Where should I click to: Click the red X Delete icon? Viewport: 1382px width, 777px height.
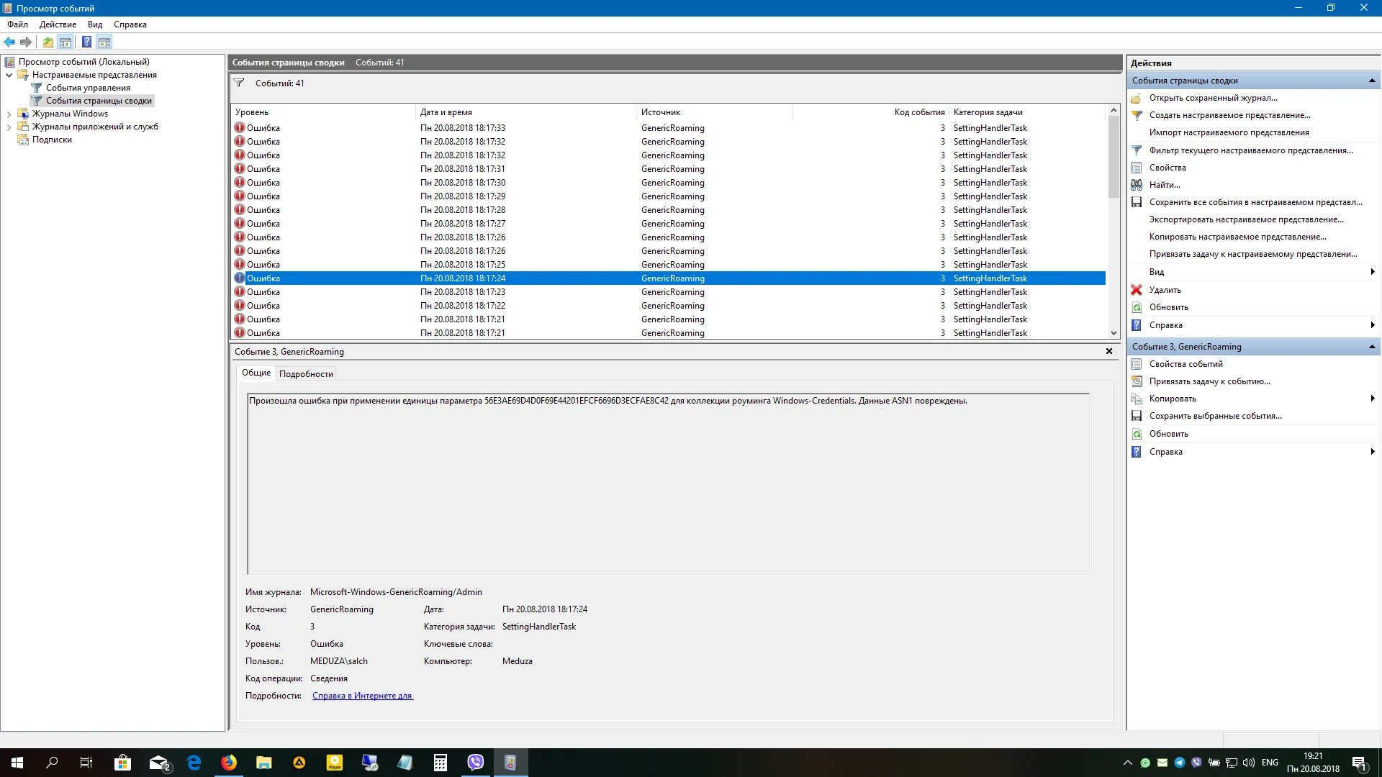[x=1137, y=290]
